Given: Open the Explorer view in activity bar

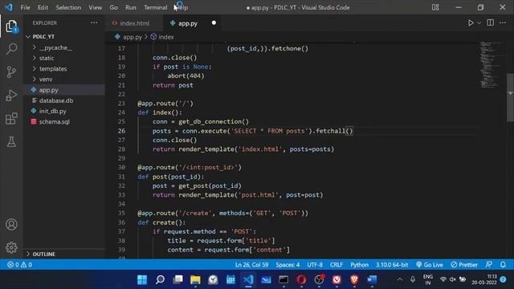Looking at the screenshot, I should point(11,26).
